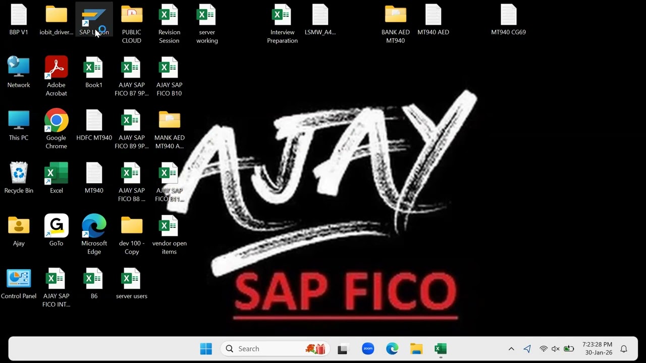Open the clock showing 7:23:28 PM
Screen dimensions: 646x363
pyautogui.click(x=598, y=349)
